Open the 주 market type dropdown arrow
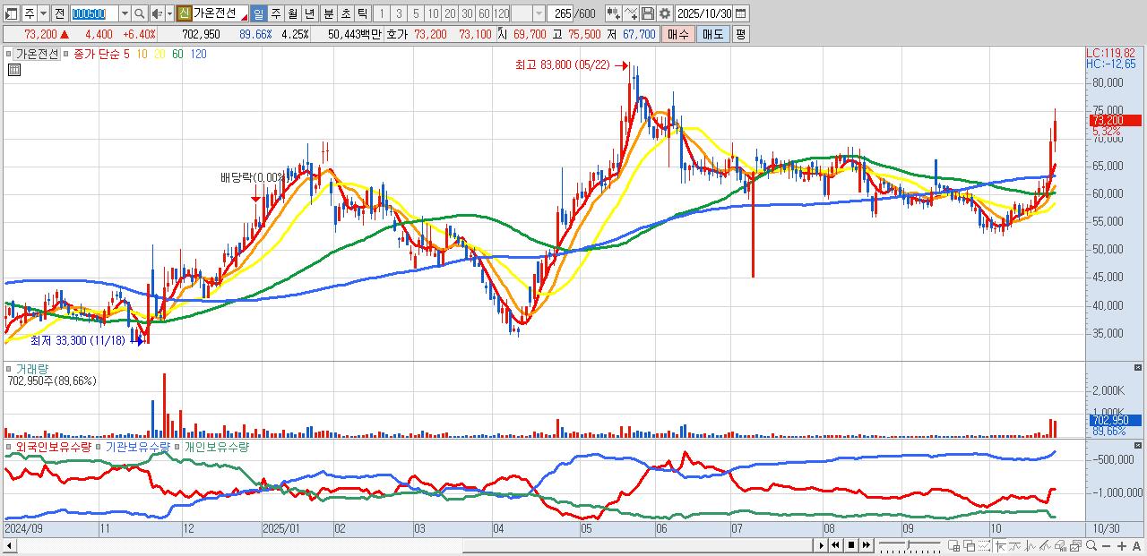Screen dimensions: 1147x556 (45, 13)
